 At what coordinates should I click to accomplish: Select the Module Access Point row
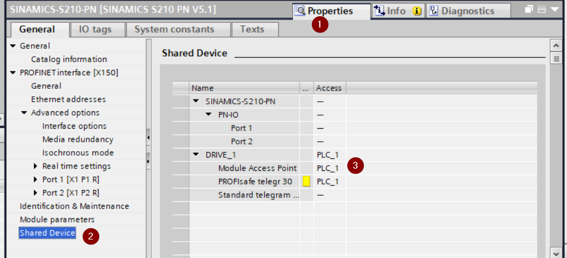coord(354,168)
